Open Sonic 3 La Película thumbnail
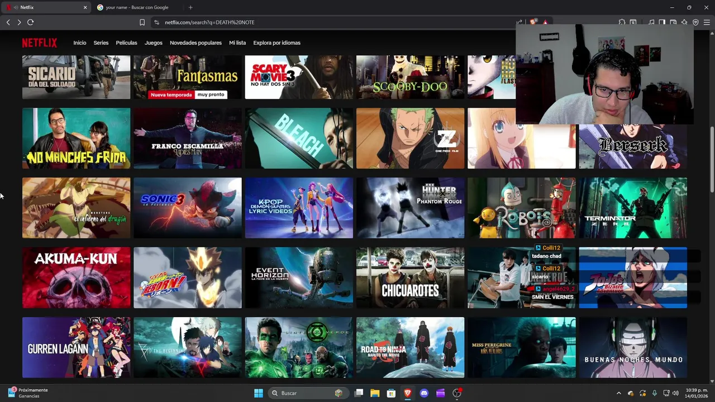Image resolution: width=715 pixels, height=402 pixels. 188,208
